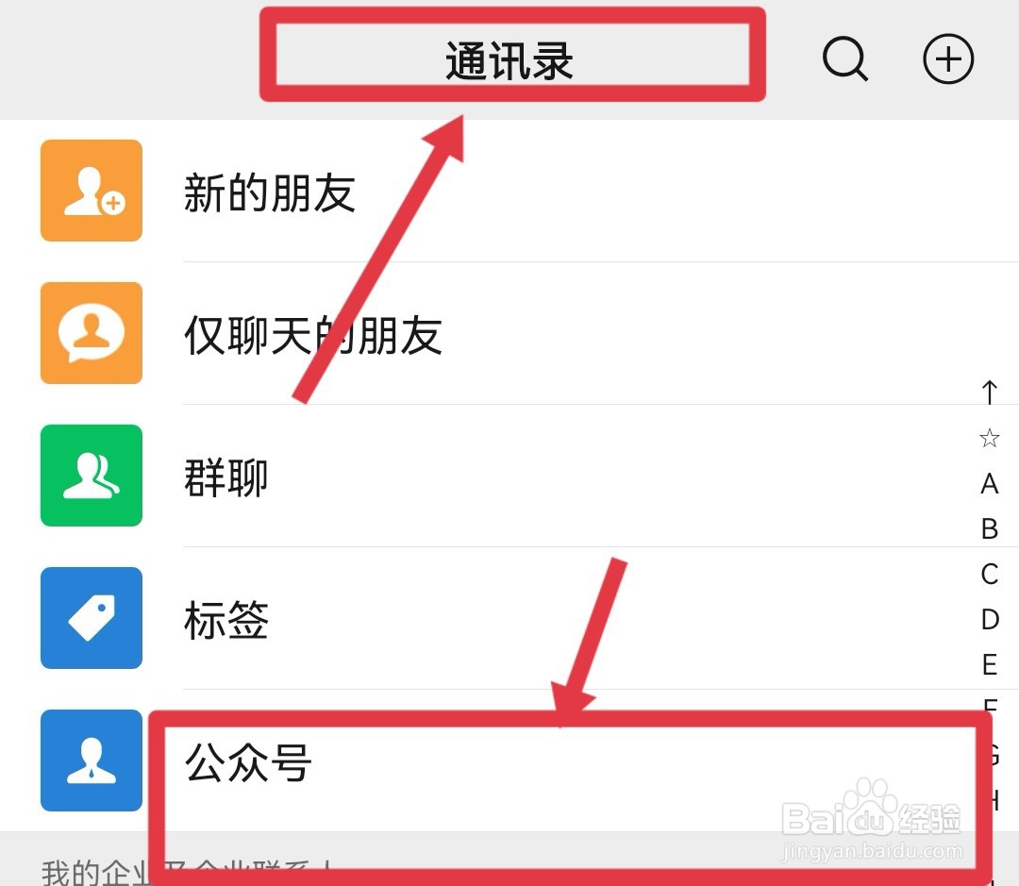1019x886 pixels.
Task: Jump to top via index arrow
Action: (989, 392)
